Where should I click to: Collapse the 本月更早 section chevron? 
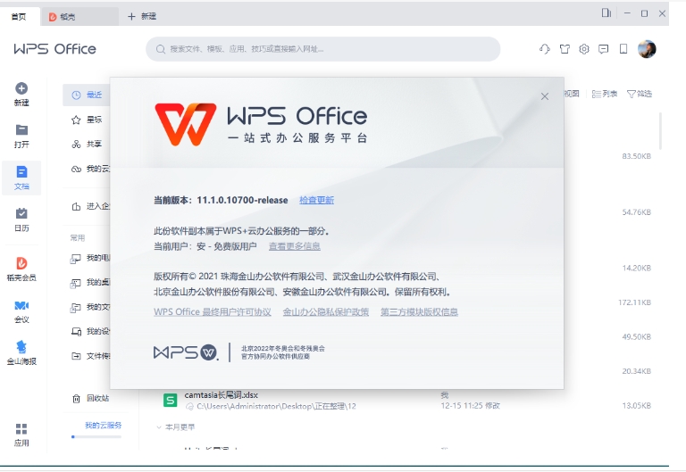pyautogui.click(x=159, y=427)
